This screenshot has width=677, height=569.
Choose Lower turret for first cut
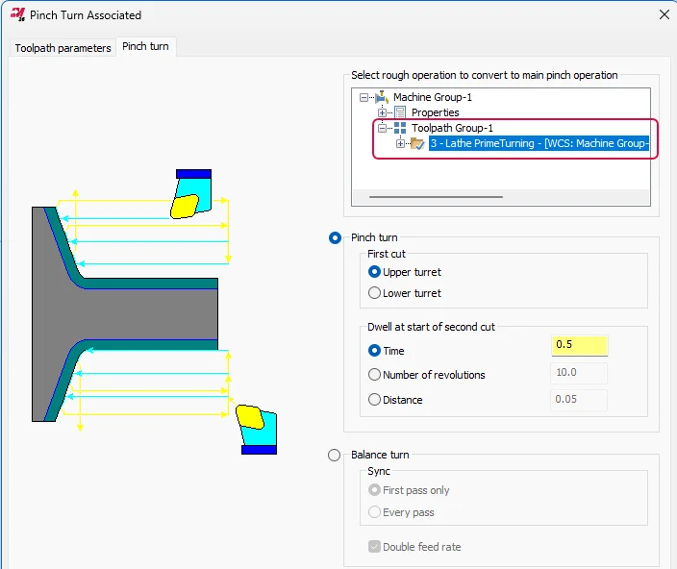tap(375, 293)
